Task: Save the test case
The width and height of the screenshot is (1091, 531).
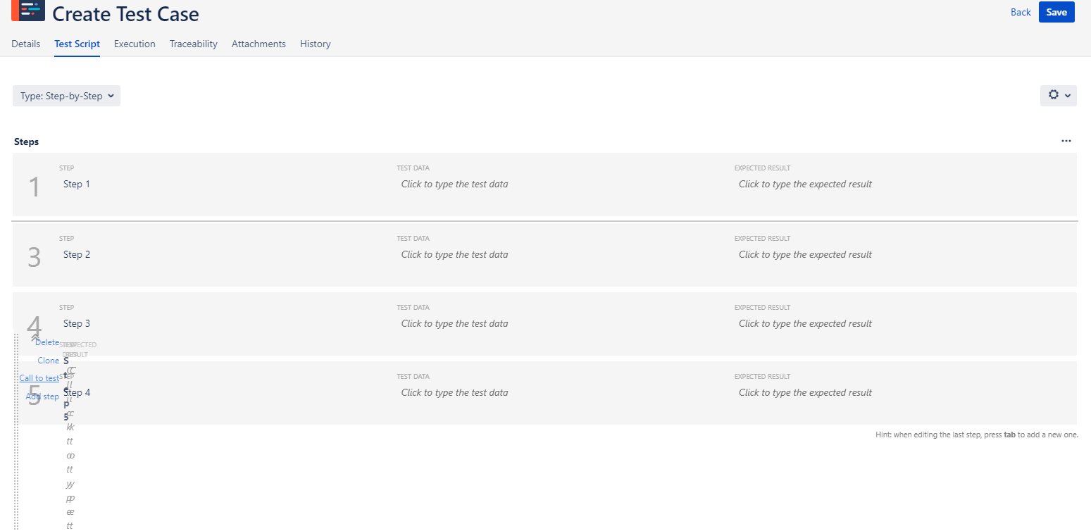Action: (x=1056, y=12)
